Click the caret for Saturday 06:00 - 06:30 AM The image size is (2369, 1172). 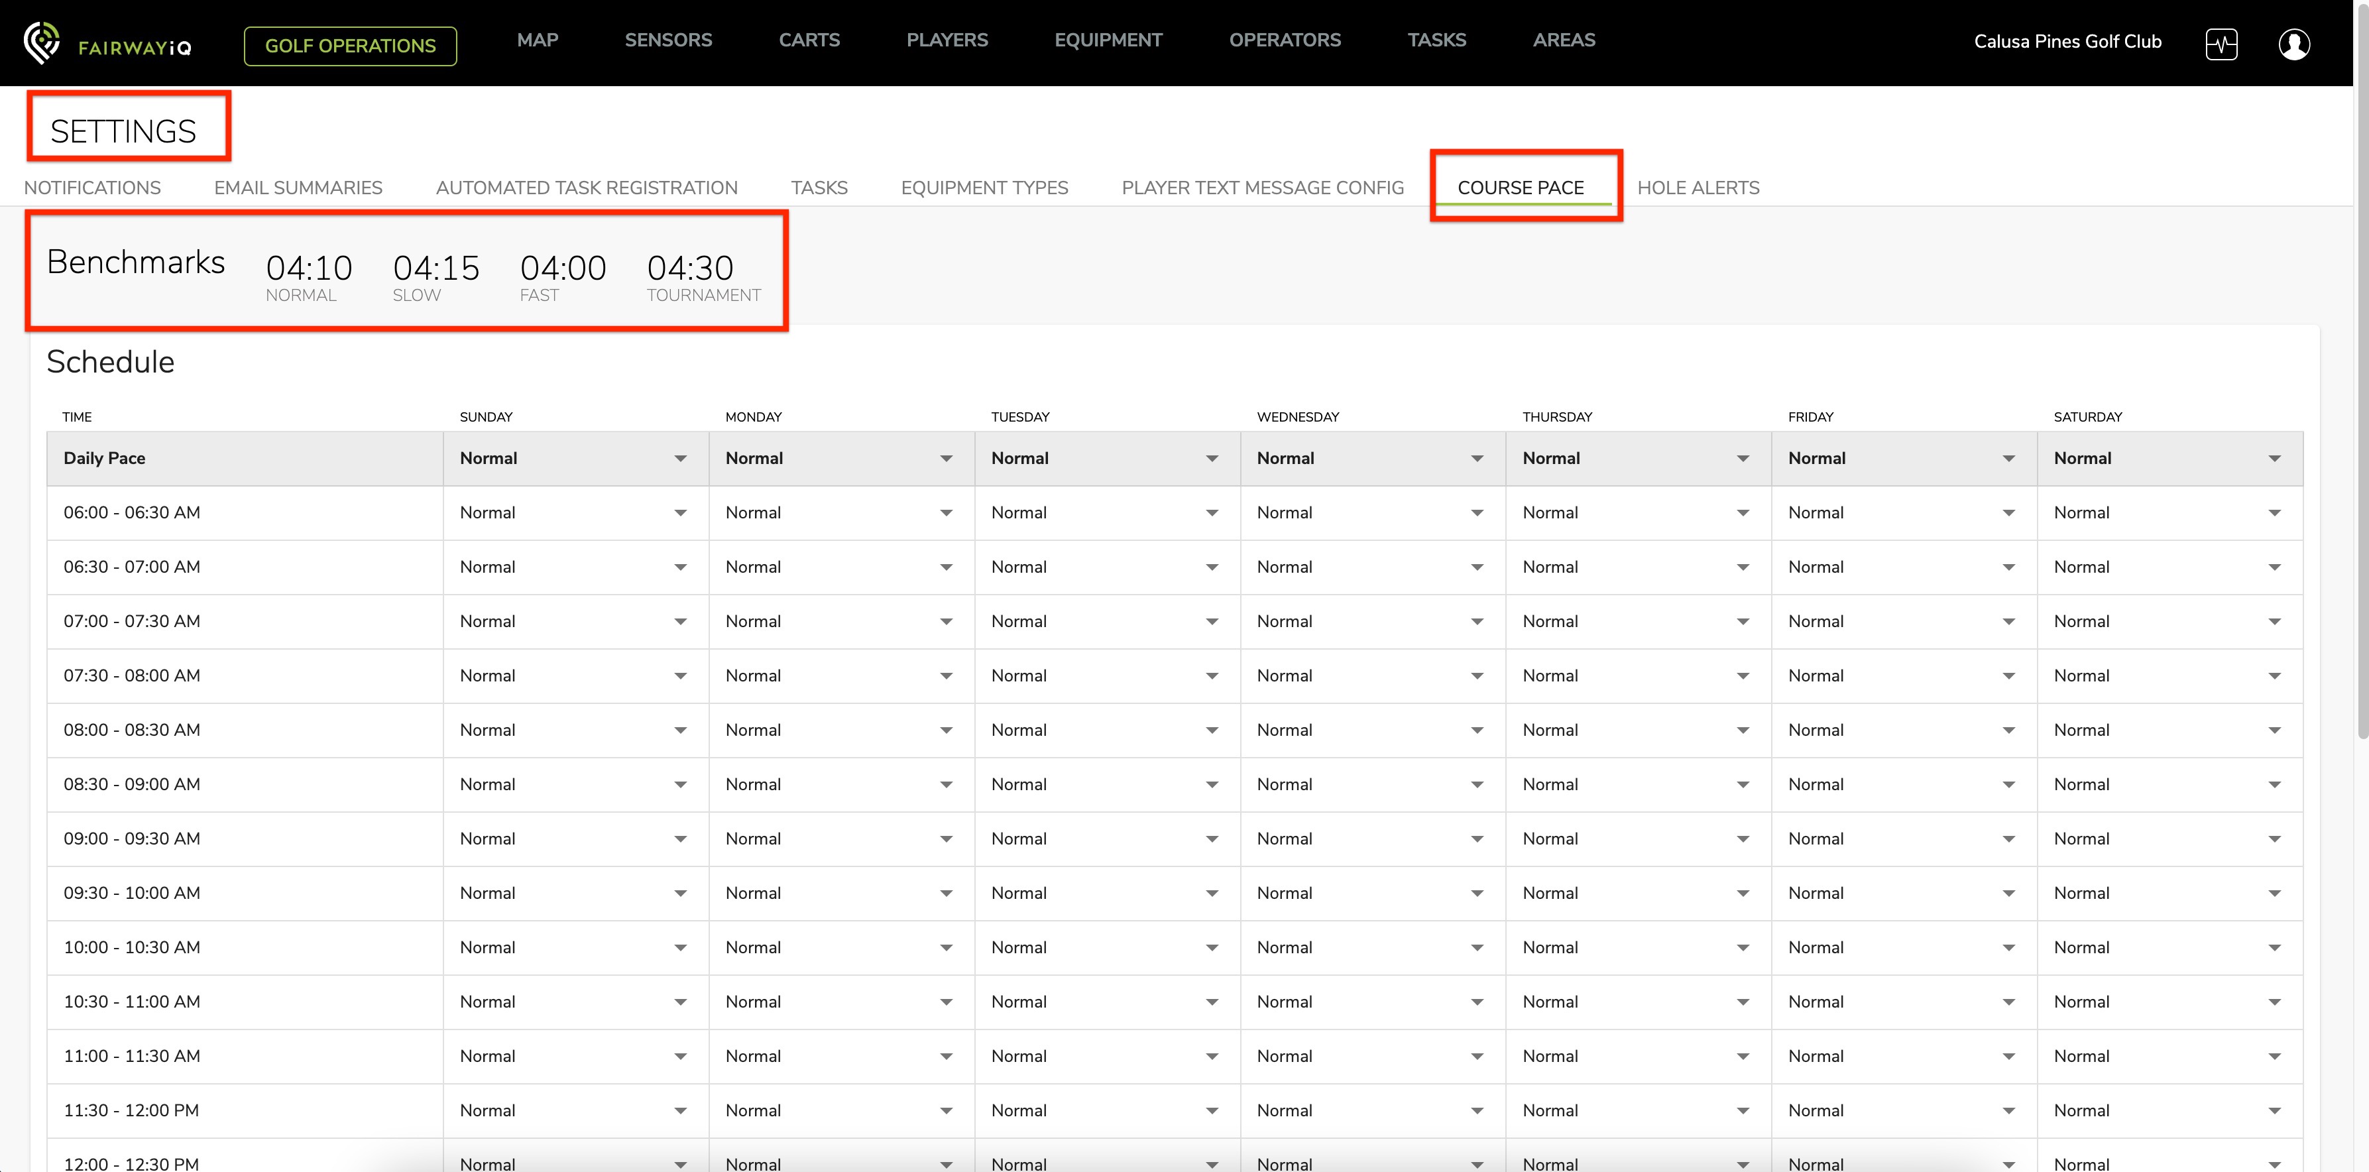tap(2274, 512)
